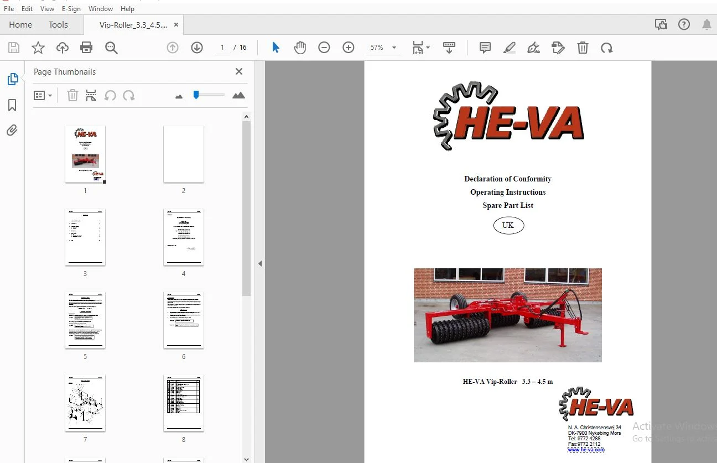Open the stamp and edit page tool
Screen dimensions: 717x463
tap(558, 48)
